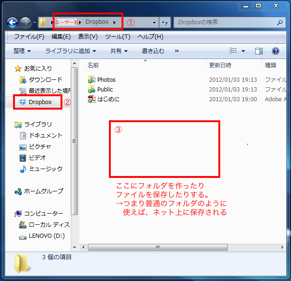
Task: Click the 書き込む toolbar button
Action: (x=153, y=51)
